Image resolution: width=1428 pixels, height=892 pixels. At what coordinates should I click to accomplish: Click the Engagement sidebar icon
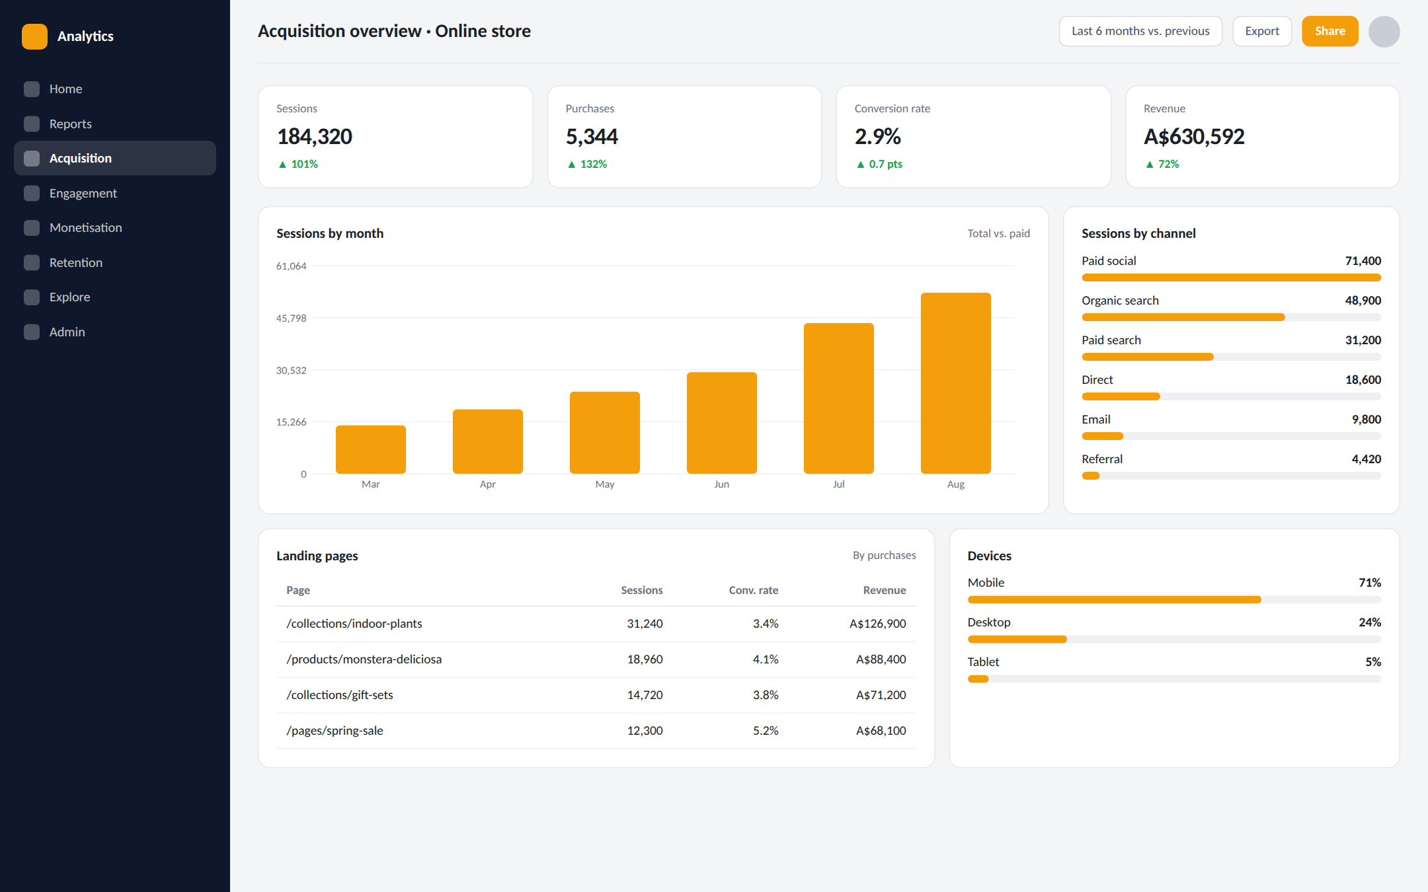[32, 193]
